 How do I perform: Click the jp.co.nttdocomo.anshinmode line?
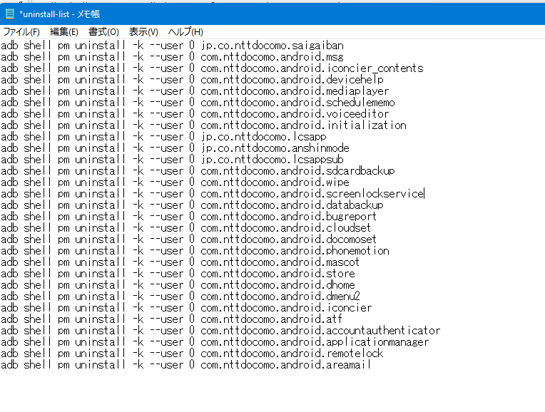coord(175,148)
